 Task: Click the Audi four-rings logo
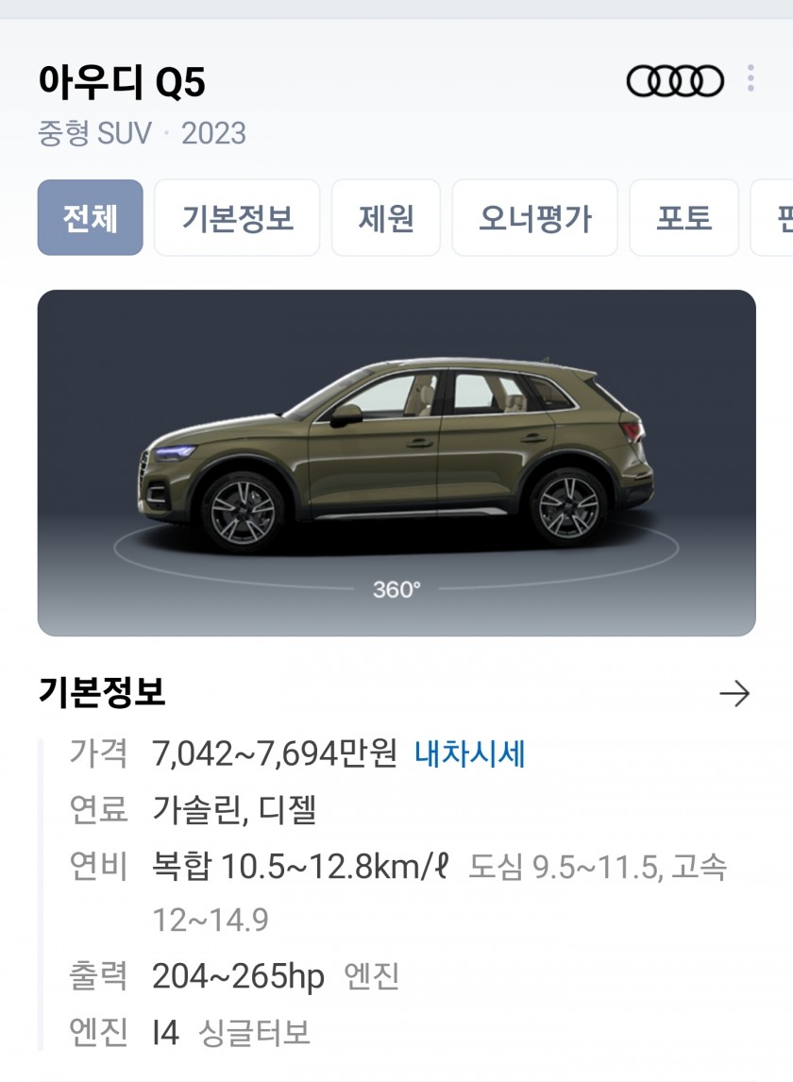pyautogui.click(x=675, y=81)
